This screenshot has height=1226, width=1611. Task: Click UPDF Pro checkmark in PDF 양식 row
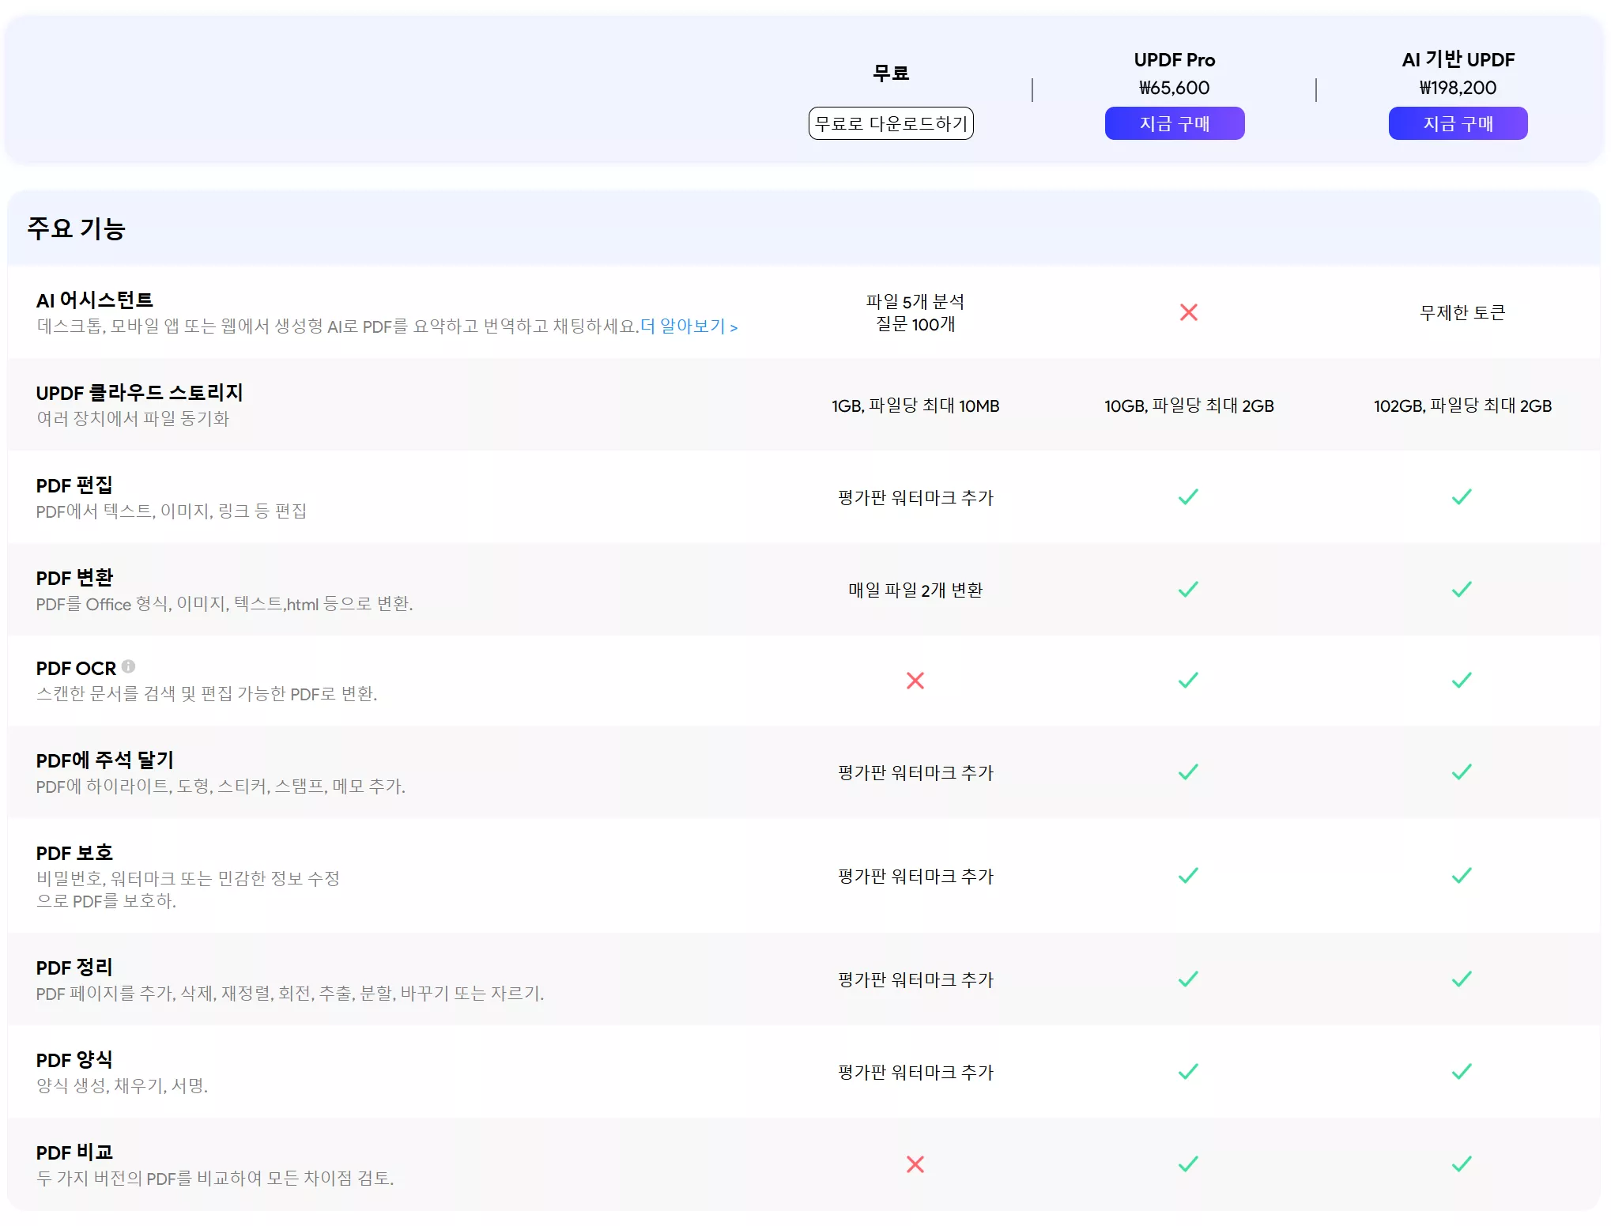(1188, 1072)
